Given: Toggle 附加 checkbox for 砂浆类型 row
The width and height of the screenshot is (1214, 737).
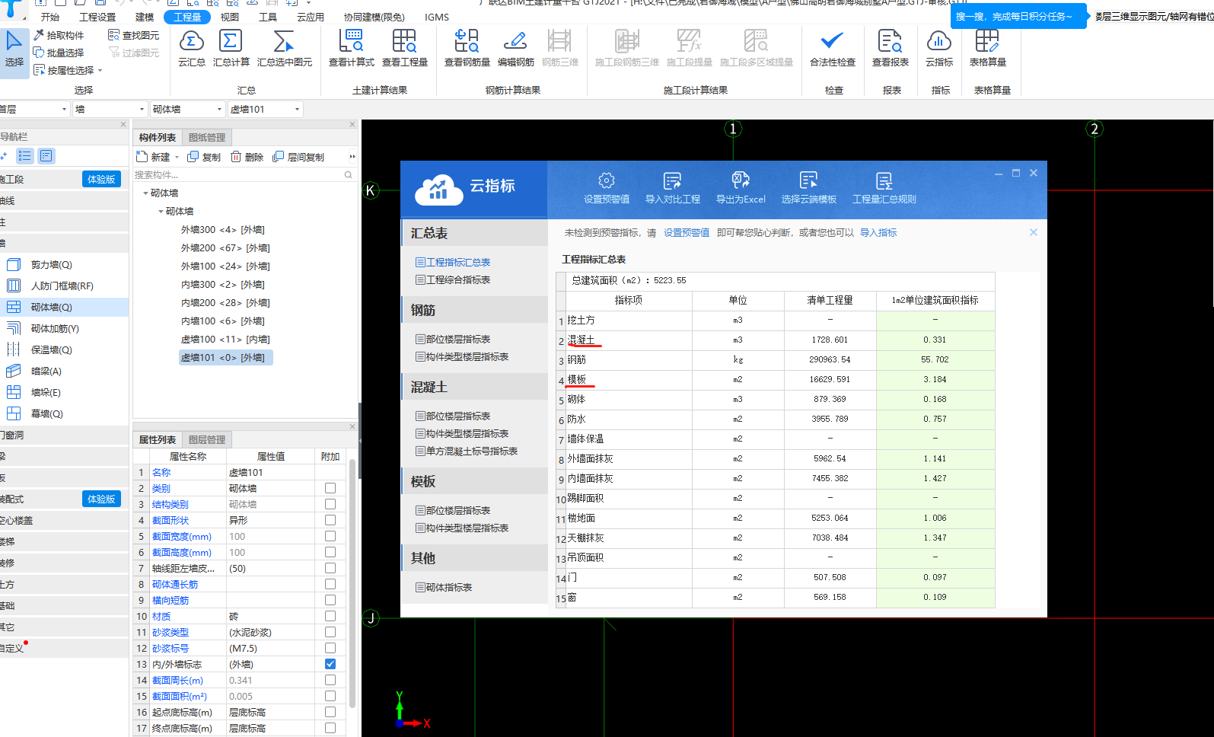Looking at the screenshot, I should (330, 632).
